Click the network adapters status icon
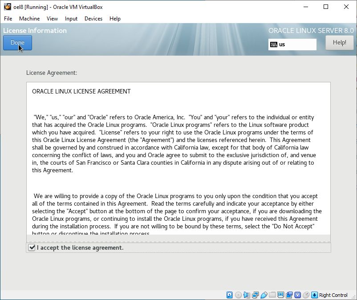Screen dimensions: 357x300 [x=255, y=295]
